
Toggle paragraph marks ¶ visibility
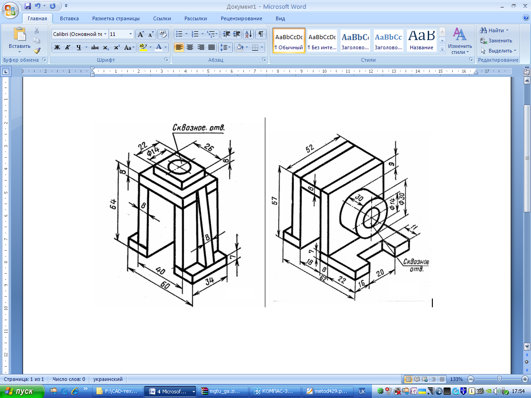click(261, 34)
